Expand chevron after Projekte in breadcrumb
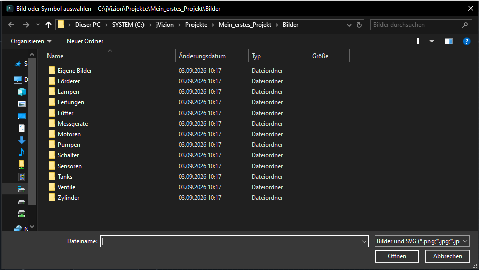 [213, 25]
